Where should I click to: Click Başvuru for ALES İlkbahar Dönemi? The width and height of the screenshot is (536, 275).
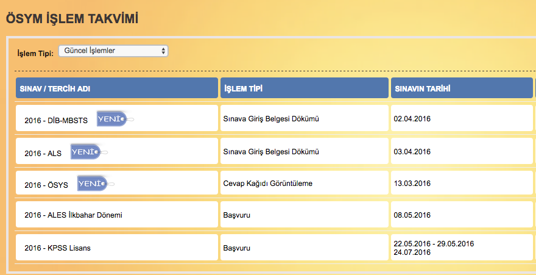pyautogui.click(x=237, y=215)
